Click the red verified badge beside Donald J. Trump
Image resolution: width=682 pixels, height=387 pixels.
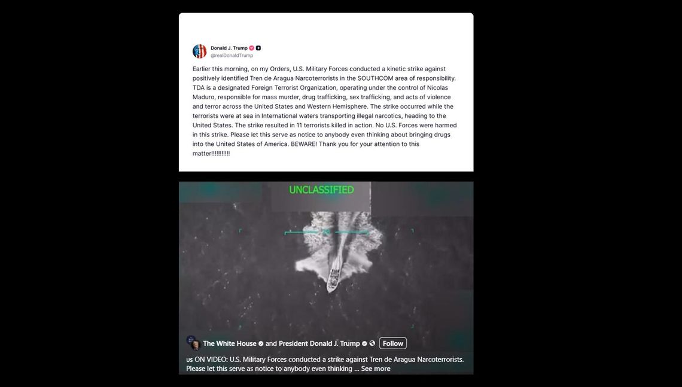coord(251,48)
